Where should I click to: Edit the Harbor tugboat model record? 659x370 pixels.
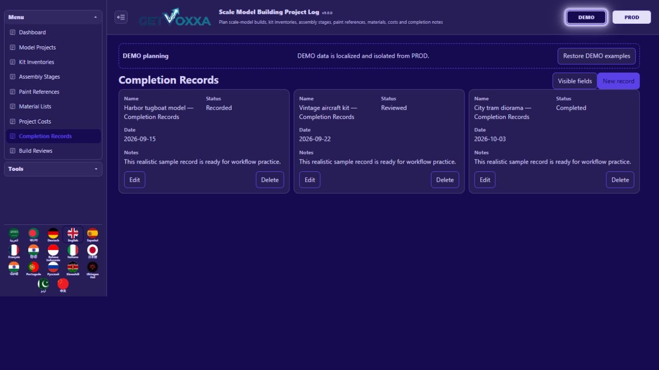coord(134,180)
